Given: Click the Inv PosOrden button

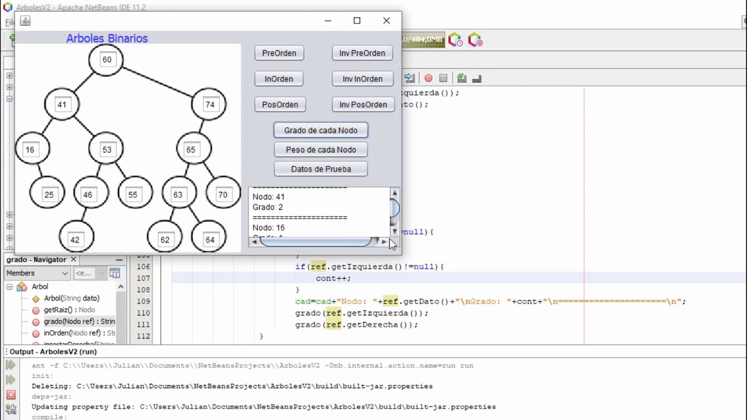Looking at the screenshot, I should pyautogui.click(x=363, y=104).
